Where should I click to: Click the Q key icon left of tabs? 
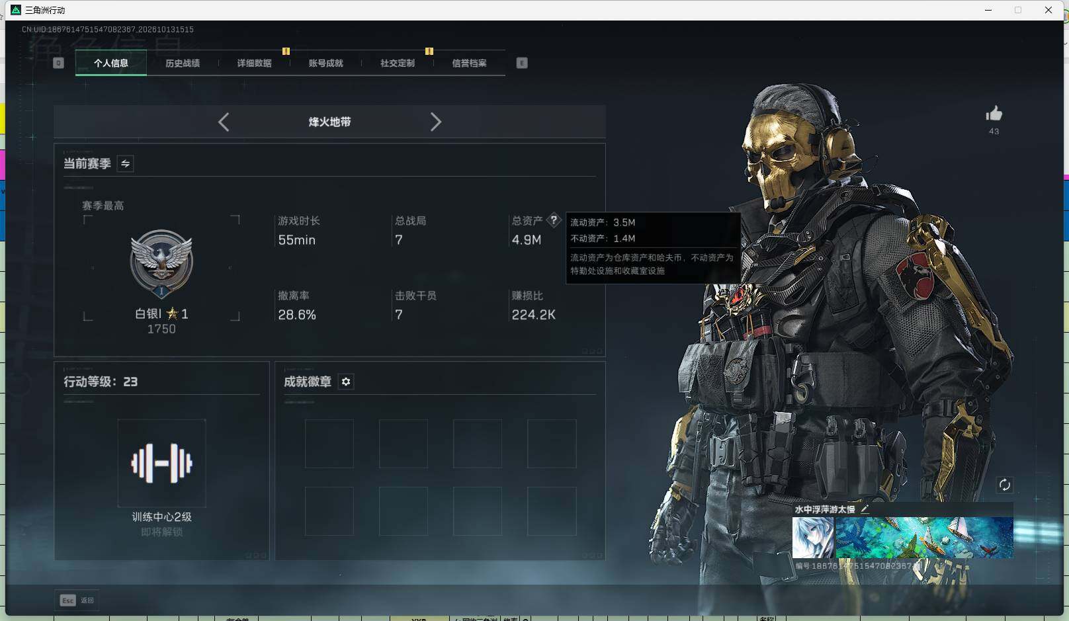pyautogui.click(x=58, y=63)
